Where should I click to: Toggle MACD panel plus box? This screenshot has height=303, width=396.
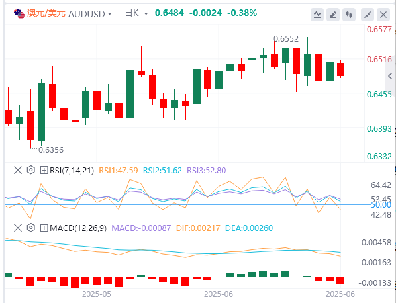point(44,228)
